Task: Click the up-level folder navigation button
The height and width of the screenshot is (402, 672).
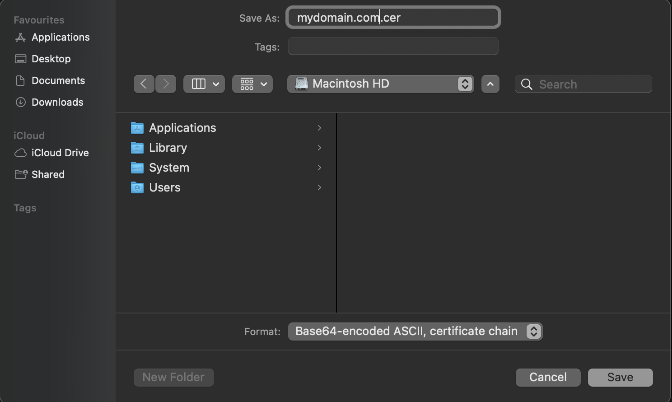Action: [x=490, y=84]
